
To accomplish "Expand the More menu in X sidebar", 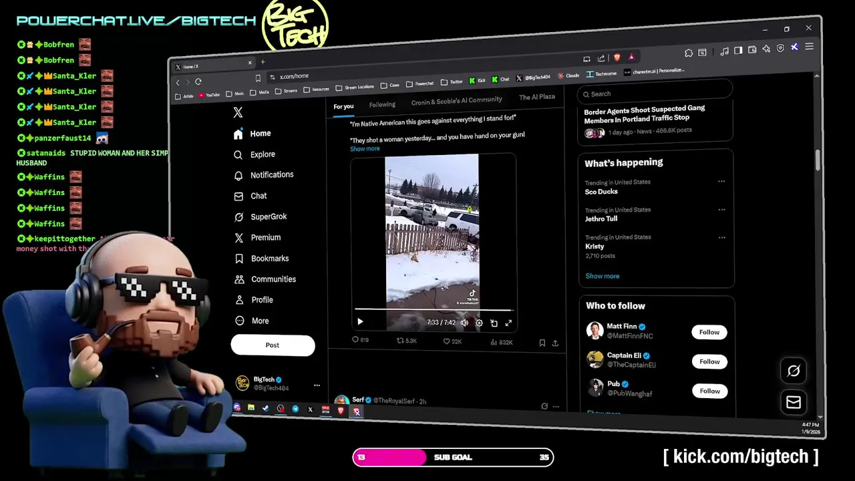I will point(252,321).
